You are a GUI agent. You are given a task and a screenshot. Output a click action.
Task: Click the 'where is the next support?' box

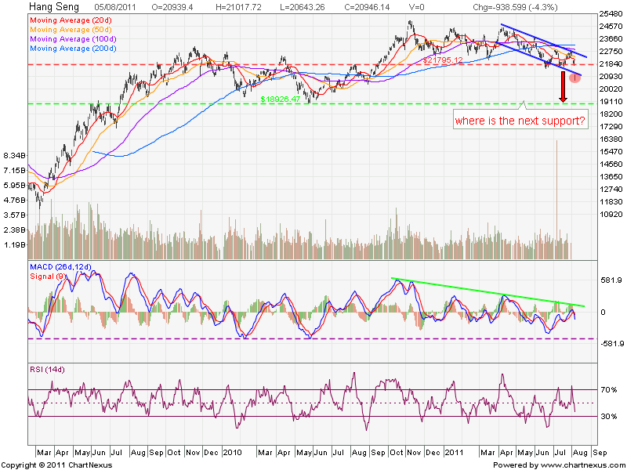click(x=520, y=121)
